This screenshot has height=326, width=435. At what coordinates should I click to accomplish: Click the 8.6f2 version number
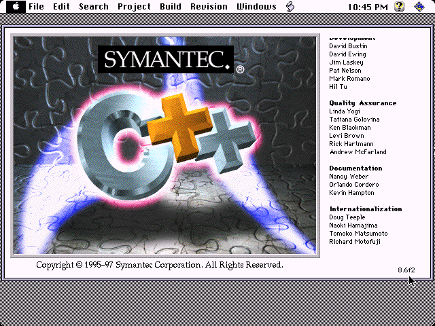(x=406, y=270)
